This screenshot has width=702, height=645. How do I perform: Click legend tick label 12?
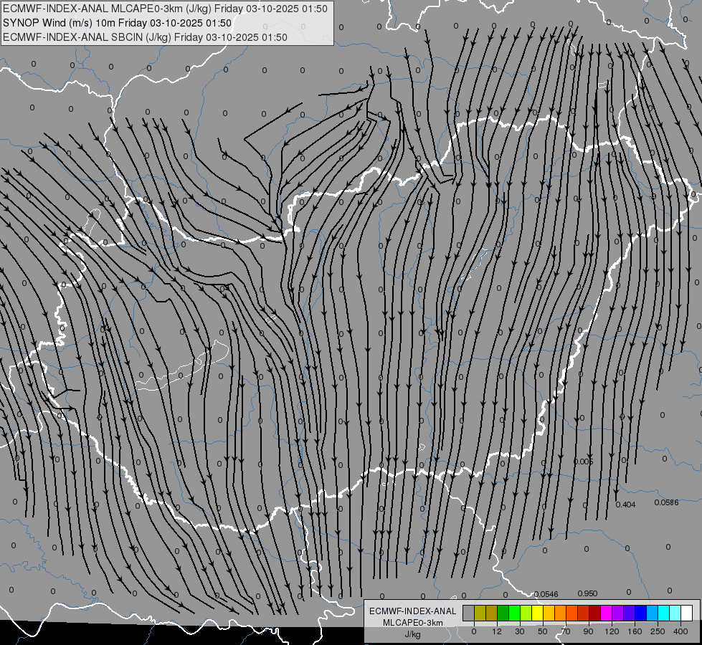(x=496, y=631)
